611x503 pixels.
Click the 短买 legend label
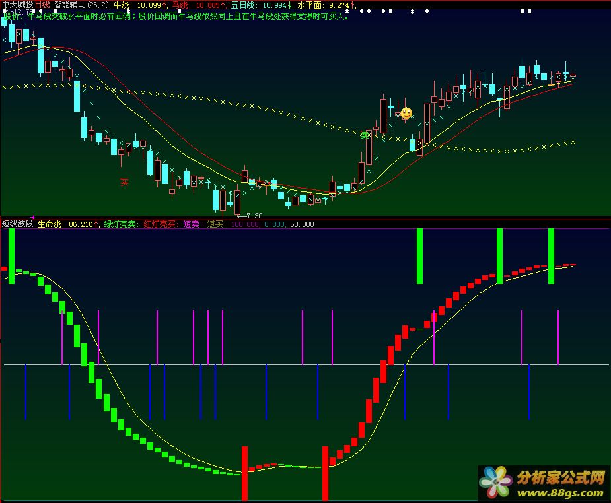click(216, 224)
